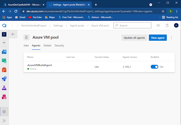181x125 pixels.
Task: Click the 2.188.2 agent version value
Action: tap(127, 67)
